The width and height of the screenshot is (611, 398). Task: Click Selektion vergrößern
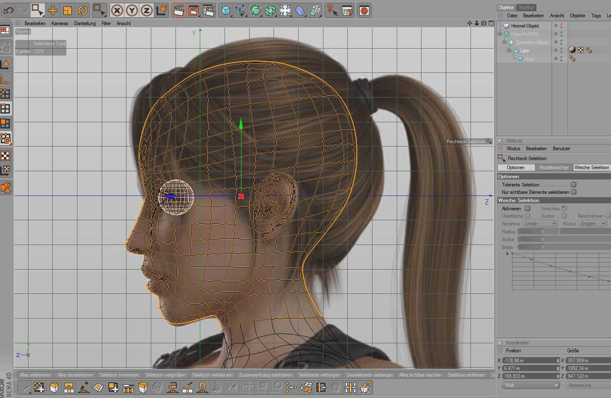(165, 375)
